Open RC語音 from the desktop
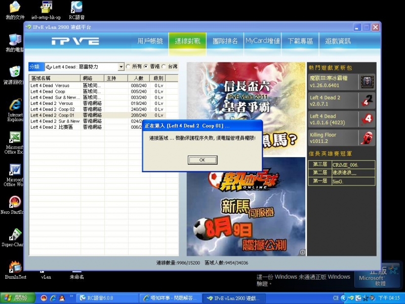The image size is (405, 304). pyautogui.click(x=76, y=8)
